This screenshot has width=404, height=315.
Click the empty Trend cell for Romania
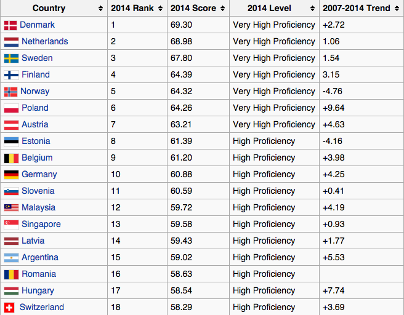360,274
